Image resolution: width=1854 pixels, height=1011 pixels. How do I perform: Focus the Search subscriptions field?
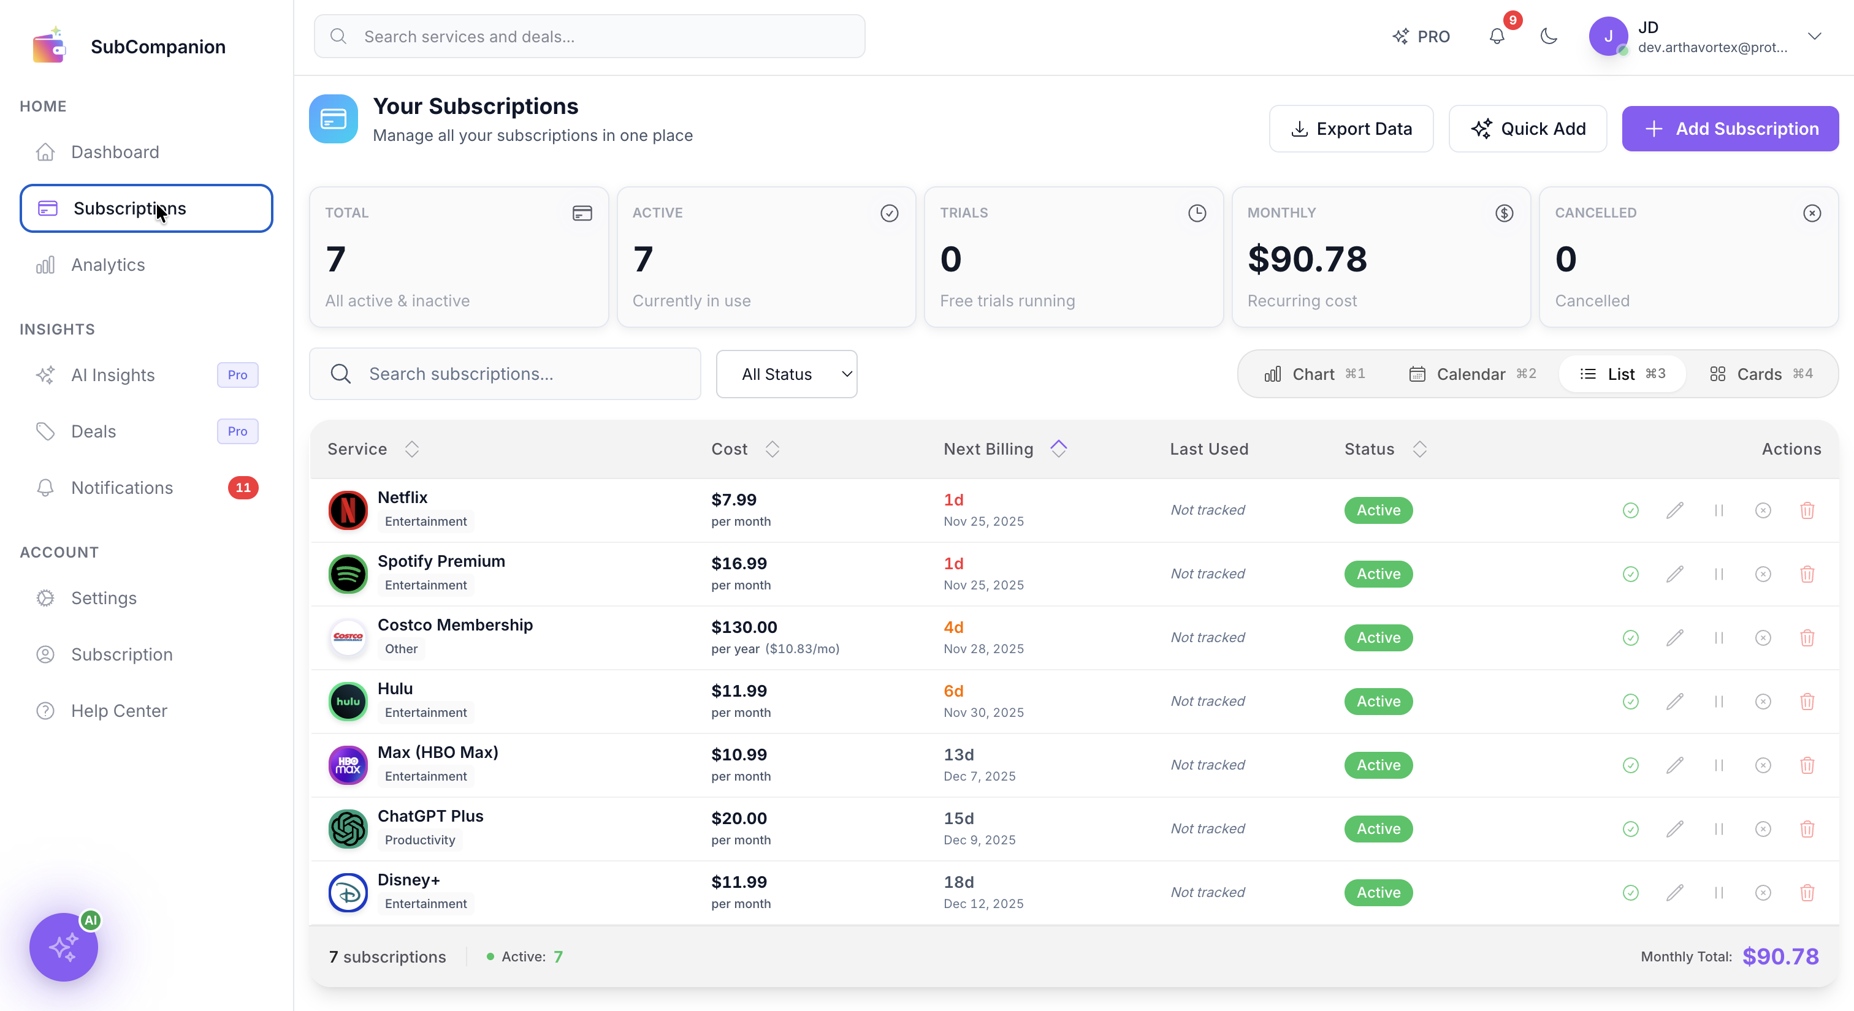[x=505, y=374]
